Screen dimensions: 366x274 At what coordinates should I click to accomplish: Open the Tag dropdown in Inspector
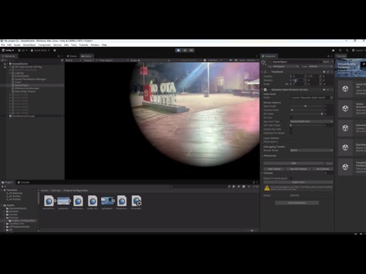pos(286,67)
